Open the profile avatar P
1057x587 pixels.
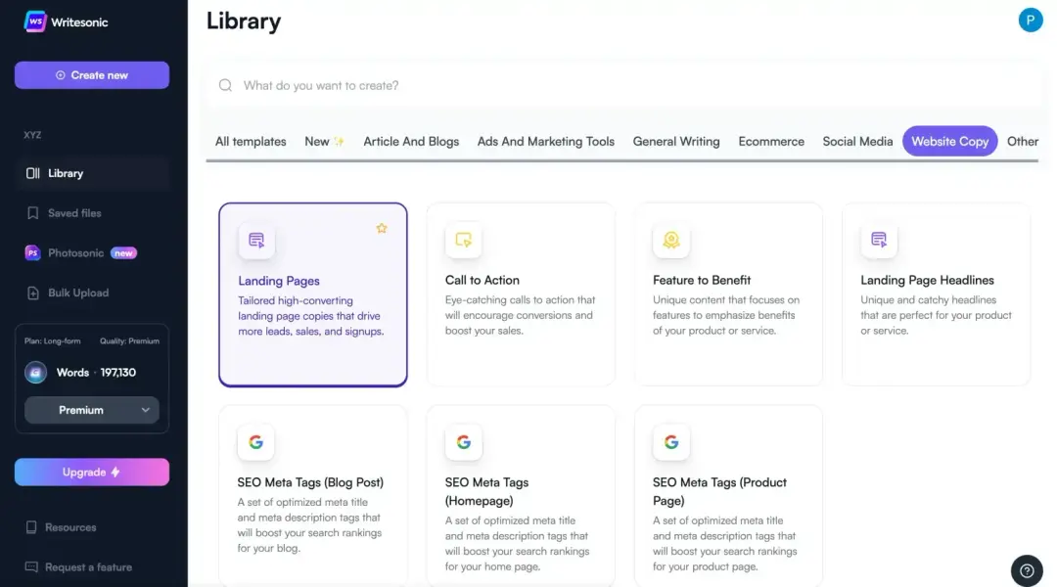tap(1030, 21)
